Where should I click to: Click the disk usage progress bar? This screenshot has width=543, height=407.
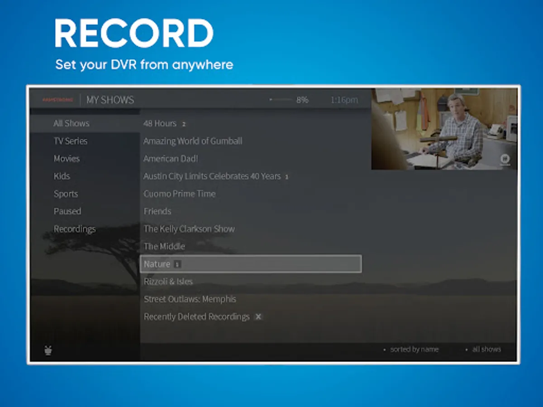point(281,99)
